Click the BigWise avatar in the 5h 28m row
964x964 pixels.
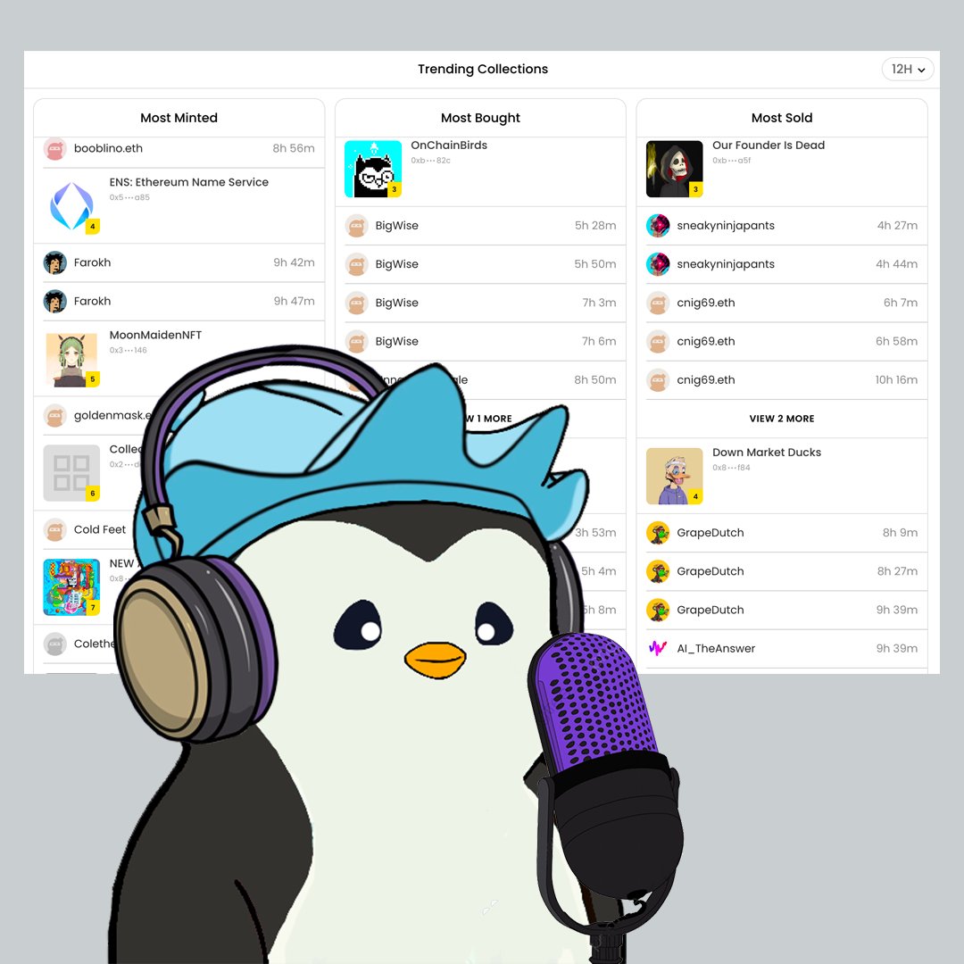pos(356,226)
